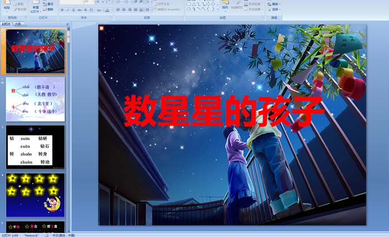Click Reset (重设) slide layout
Viewport: 389px width, 237px height.
click(x=48, y=4)
